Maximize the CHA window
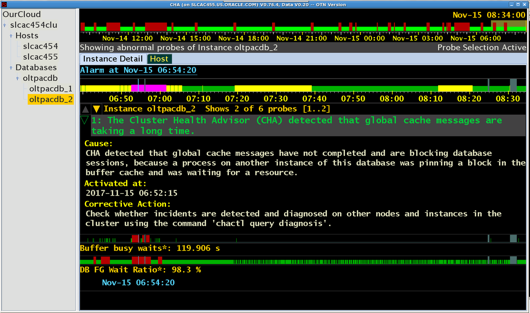Image resolution: width=530 pixels, height=313 pixels. [x=518, y=4]
